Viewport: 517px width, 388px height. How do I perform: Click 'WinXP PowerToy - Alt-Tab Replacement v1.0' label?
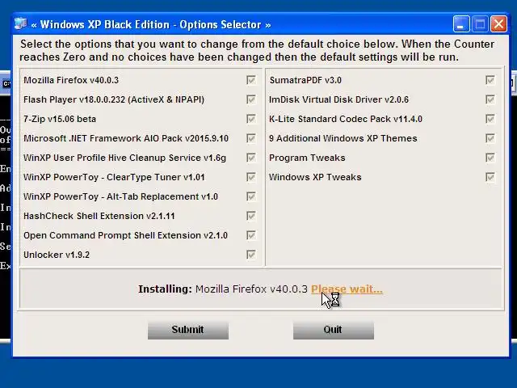click(x=120, y=196)
